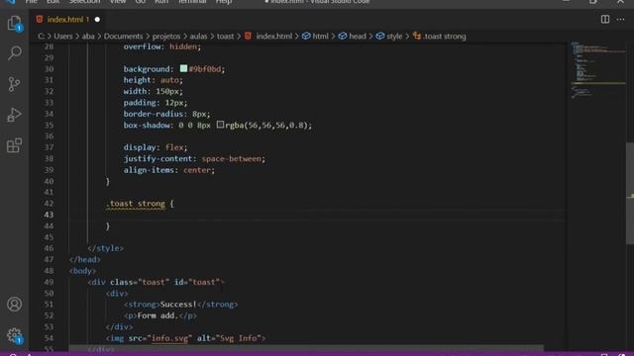This screenshot has width=634, height=356.
Task: Click the info.svg link in img src
Action: (169, 338)
